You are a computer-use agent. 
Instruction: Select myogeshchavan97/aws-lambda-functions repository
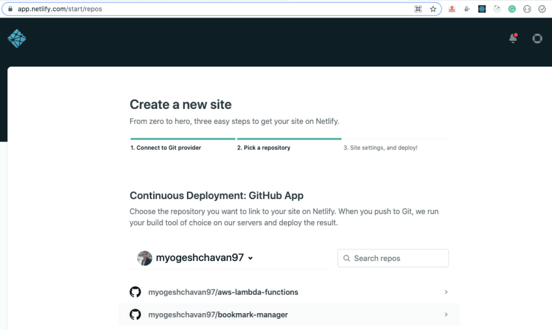289,292
